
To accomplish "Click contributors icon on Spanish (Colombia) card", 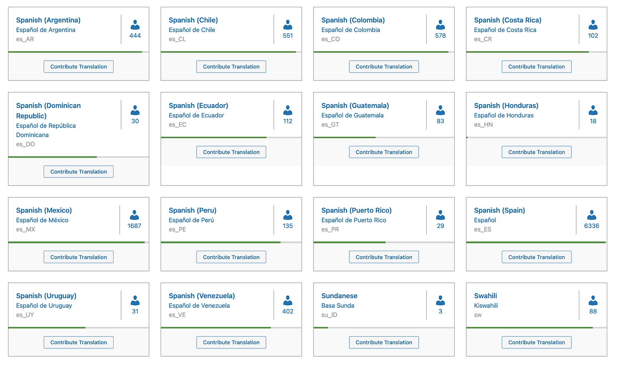I will pyautogui.click(x=440, y=25).
